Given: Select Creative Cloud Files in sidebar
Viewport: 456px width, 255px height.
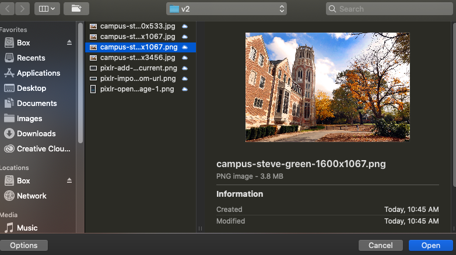Looking at the screenshot, I should coord(43,149).
